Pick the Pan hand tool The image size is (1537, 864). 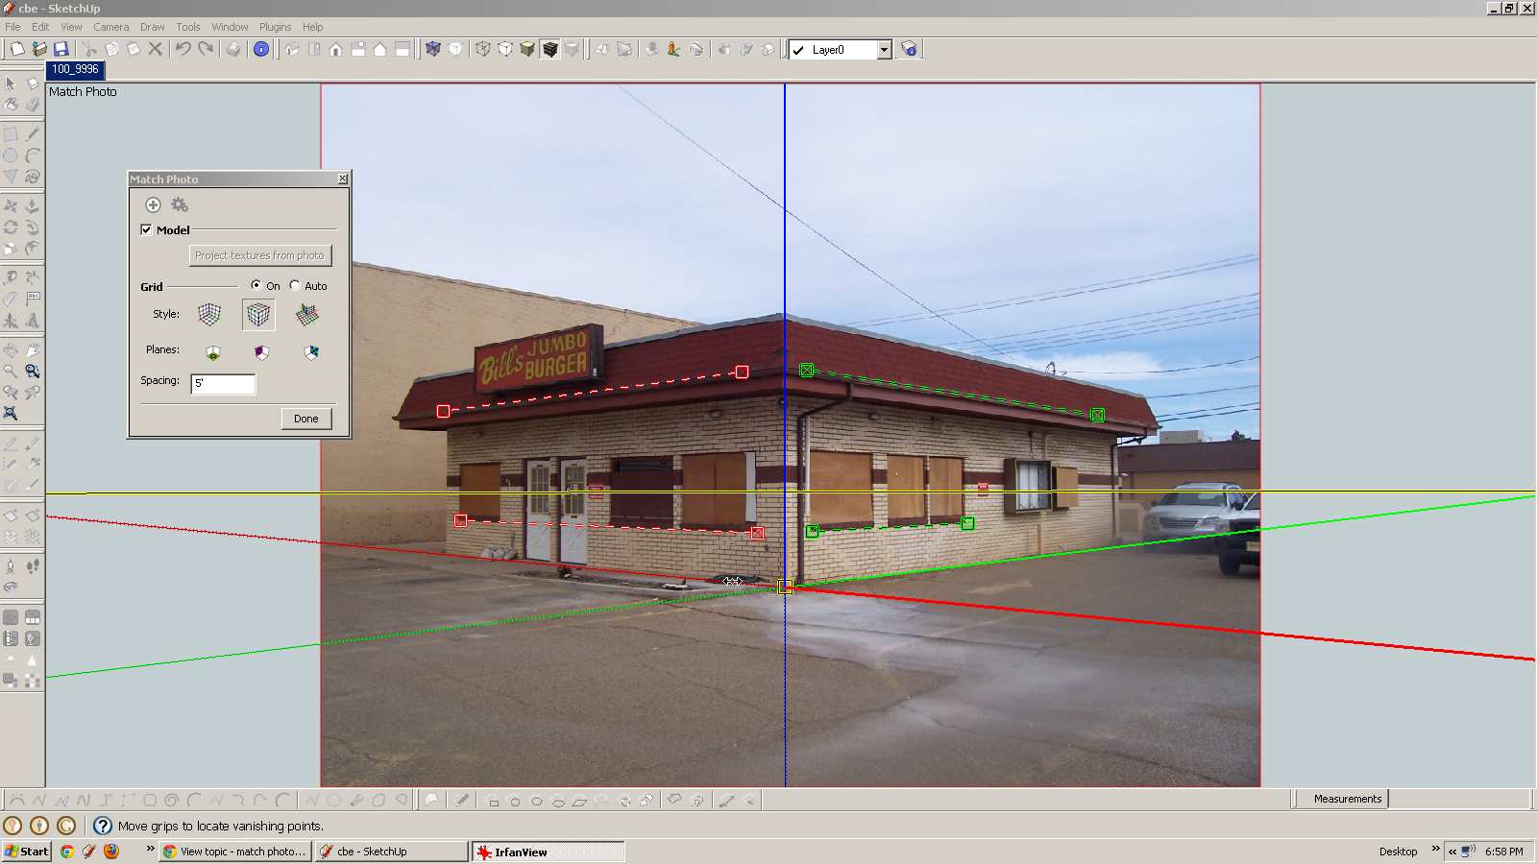tap(33, 350)
